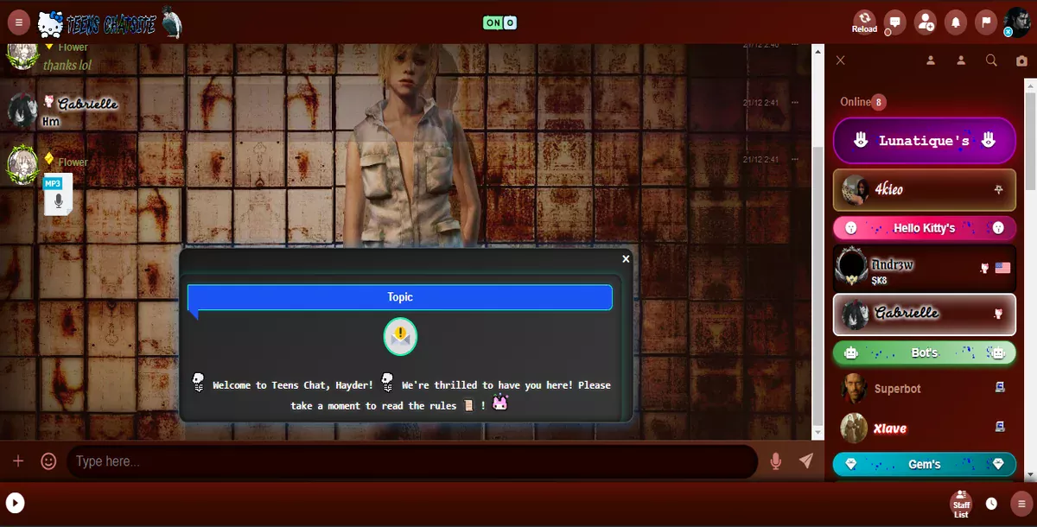Open friend requests add-user icon
The image size is (1037, 527).
pos(926,22)
